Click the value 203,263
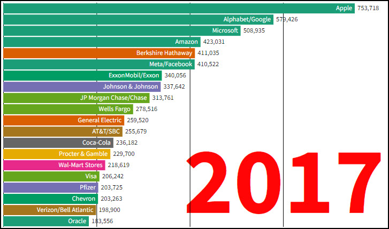This screenshot has width=389, height=229. click(x=111, y=199)
